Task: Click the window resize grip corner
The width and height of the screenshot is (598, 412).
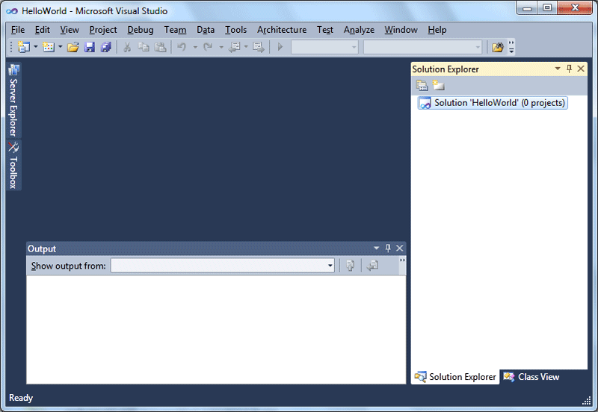Action: click(x=587, y=400)
